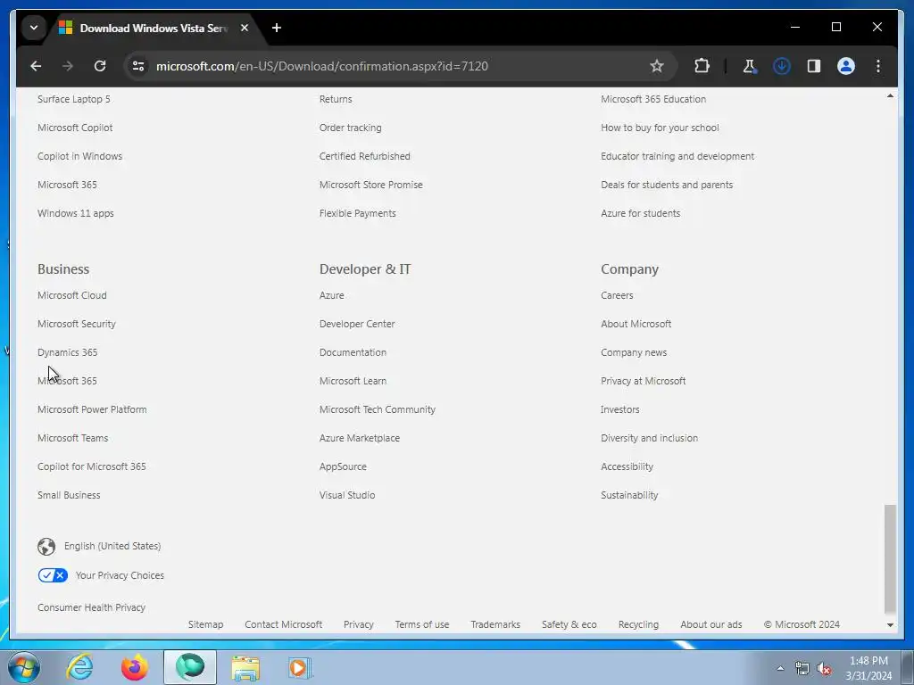
Task: Click the page scroll-down arrow
Action: [890, 625]
